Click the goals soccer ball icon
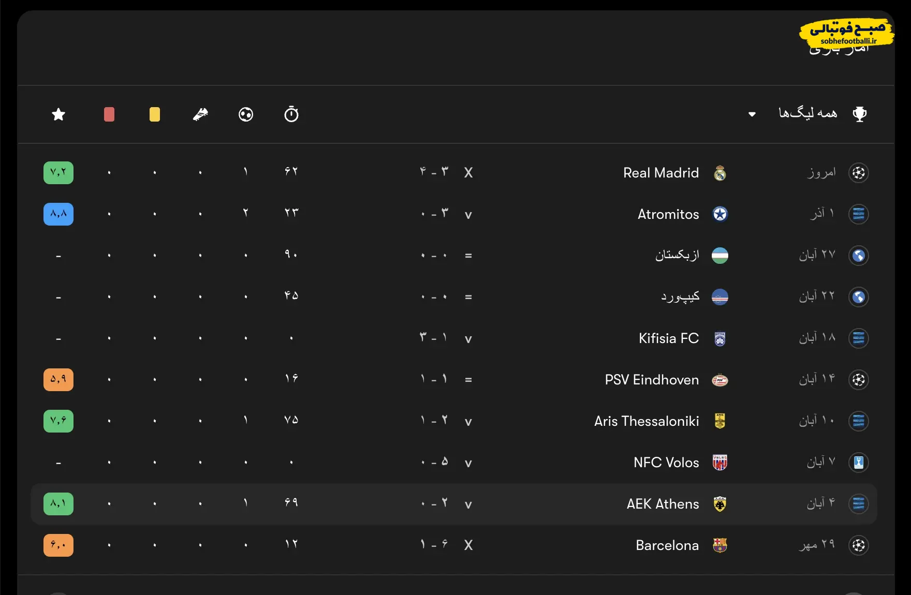The height and width of the screenshot is (595, 911). point(246,114)
